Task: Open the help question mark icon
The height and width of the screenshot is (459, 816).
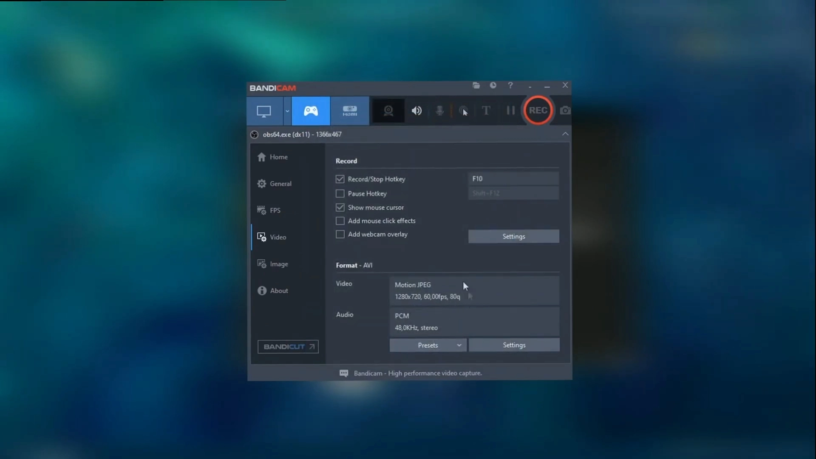Action: click(510, 85)
